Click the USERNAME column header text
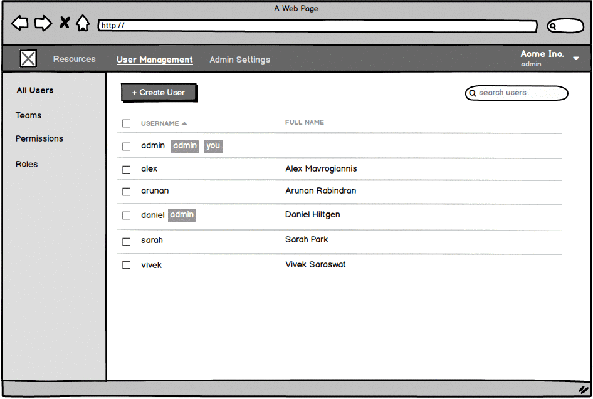 pyautogui.click(x=160, y=123)
